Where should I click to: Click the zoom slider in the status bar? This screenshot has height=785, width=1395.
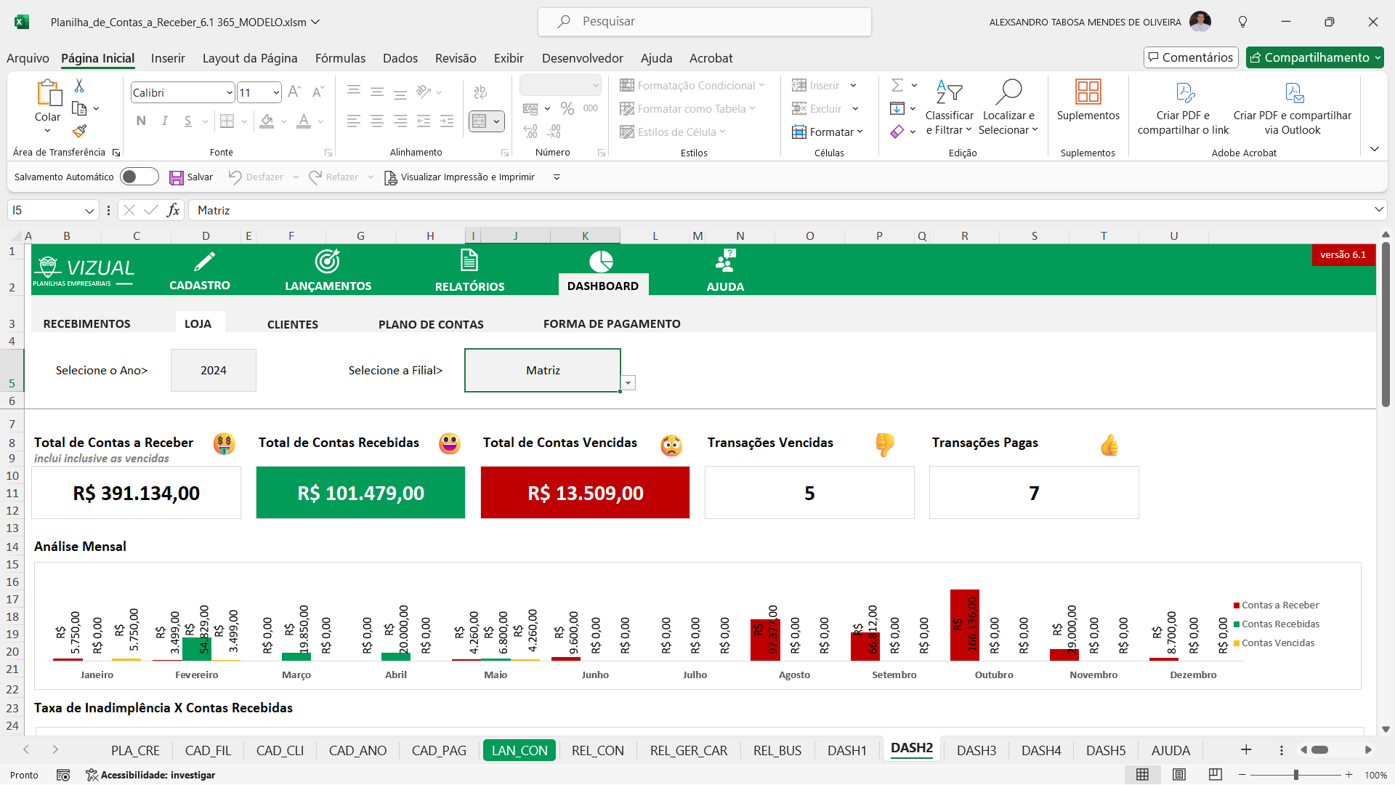click(x=1295, y=775)
